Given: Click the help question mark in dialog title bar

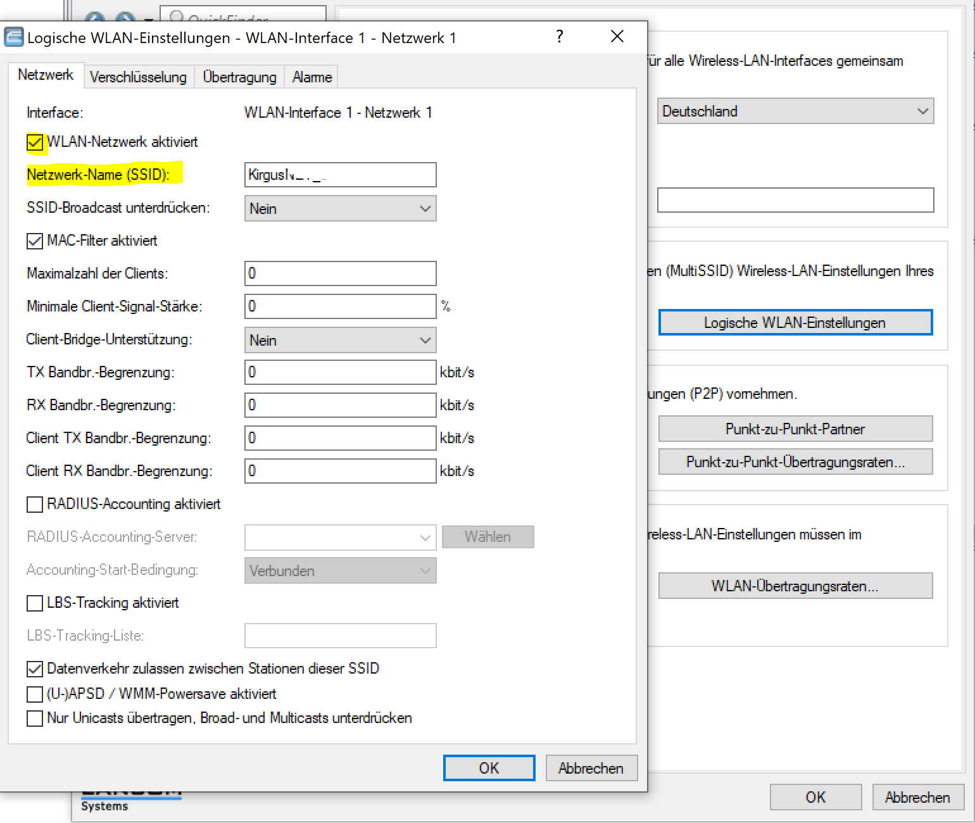Looking at the screenshot, I should tap(559, 37).
